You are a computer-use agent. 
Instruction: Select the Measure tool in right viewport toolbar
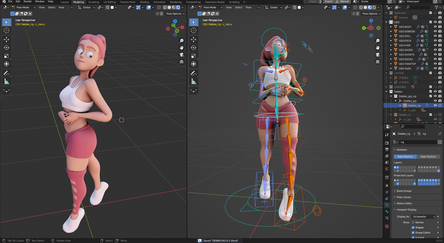194,81
